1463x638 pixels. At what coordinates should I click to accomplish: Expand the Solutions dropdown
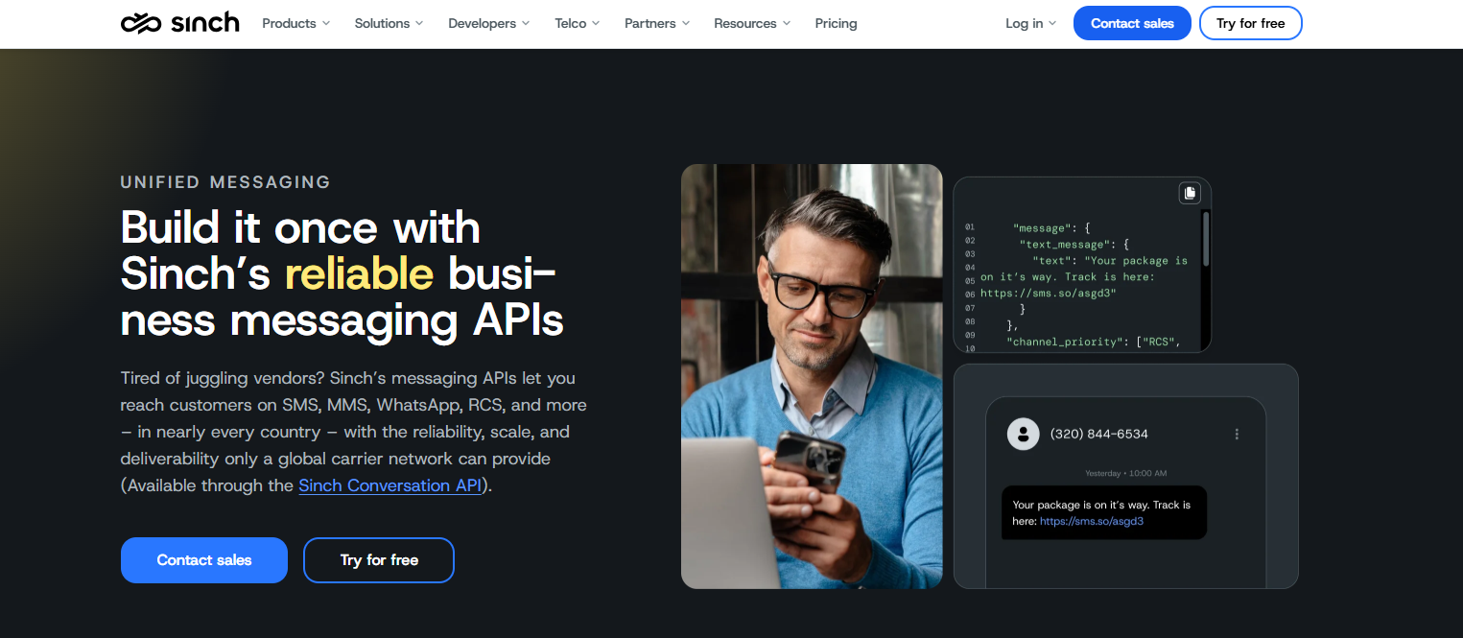[389, 23]
